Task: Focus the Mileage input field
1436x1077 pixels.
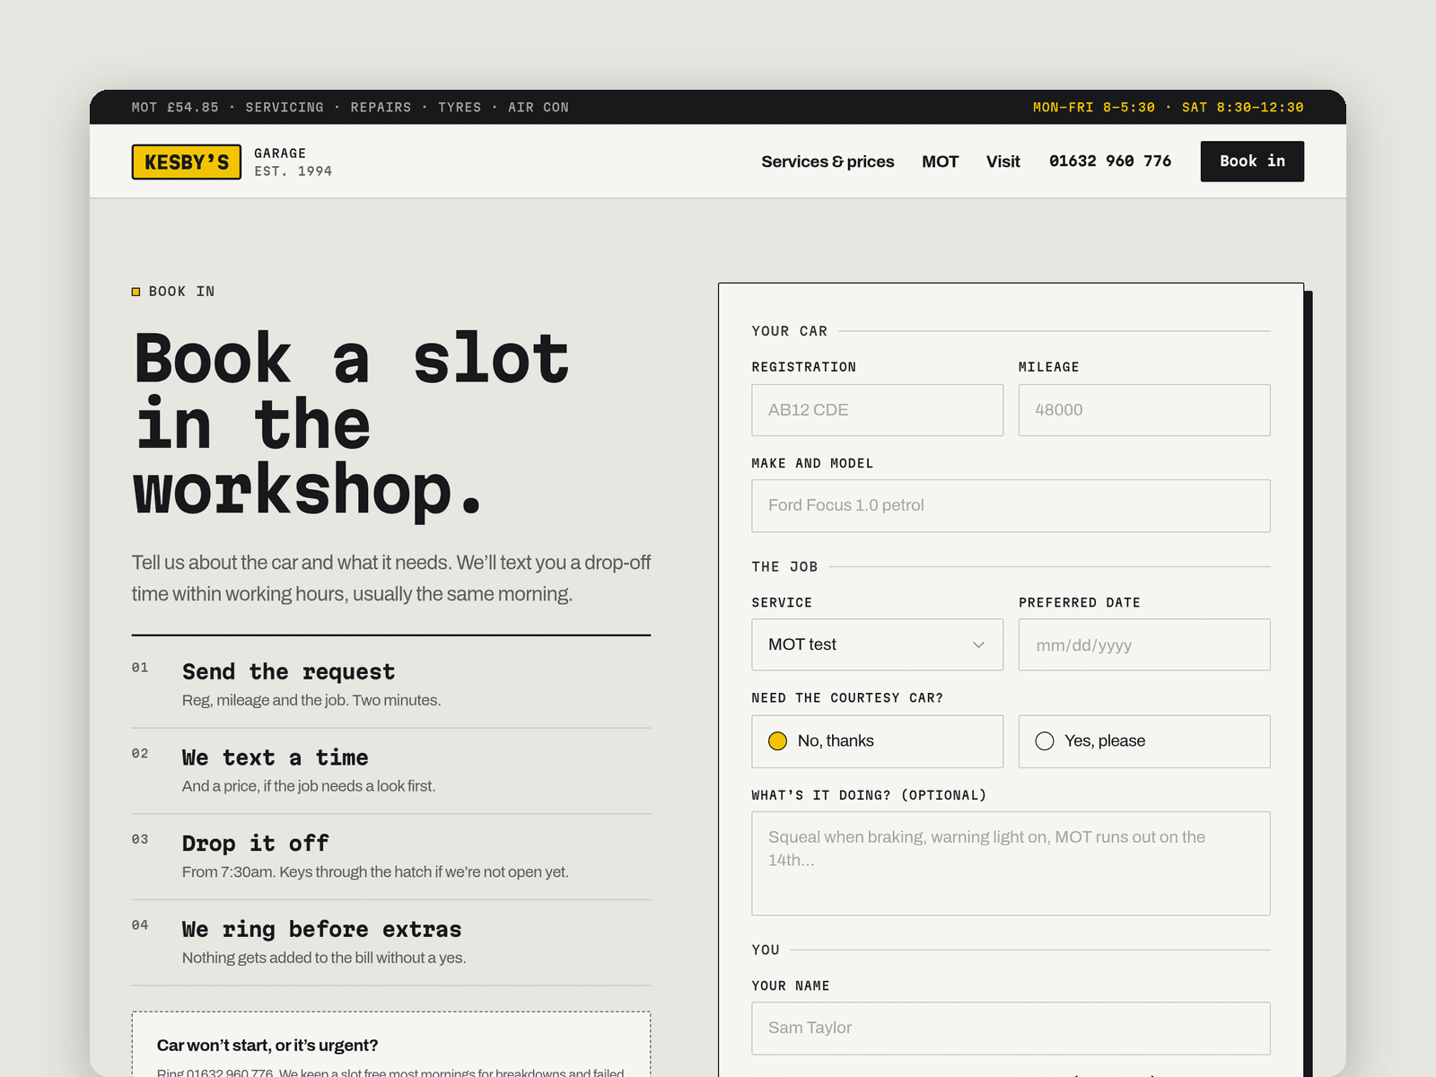Action: pyautogui.click(x=1144, y=410)
